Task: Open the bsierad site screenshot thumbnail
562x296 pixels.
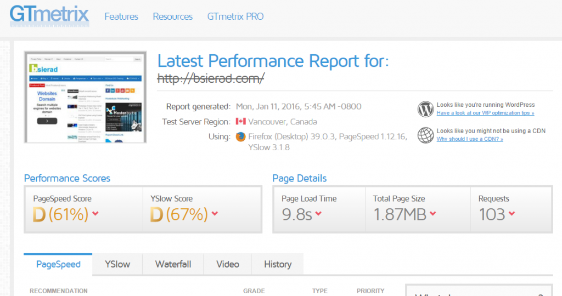Action: coord(85,97)
